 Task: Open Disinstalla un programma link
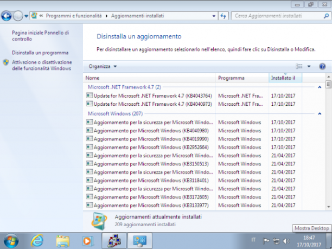(40, 53)
